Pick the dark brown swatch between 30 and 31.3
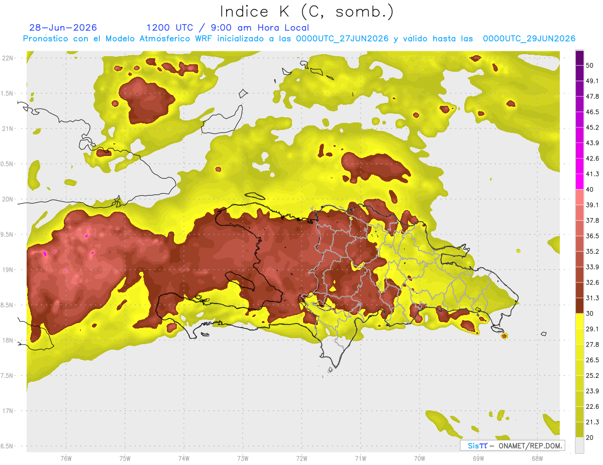 [x=579, y=305]
